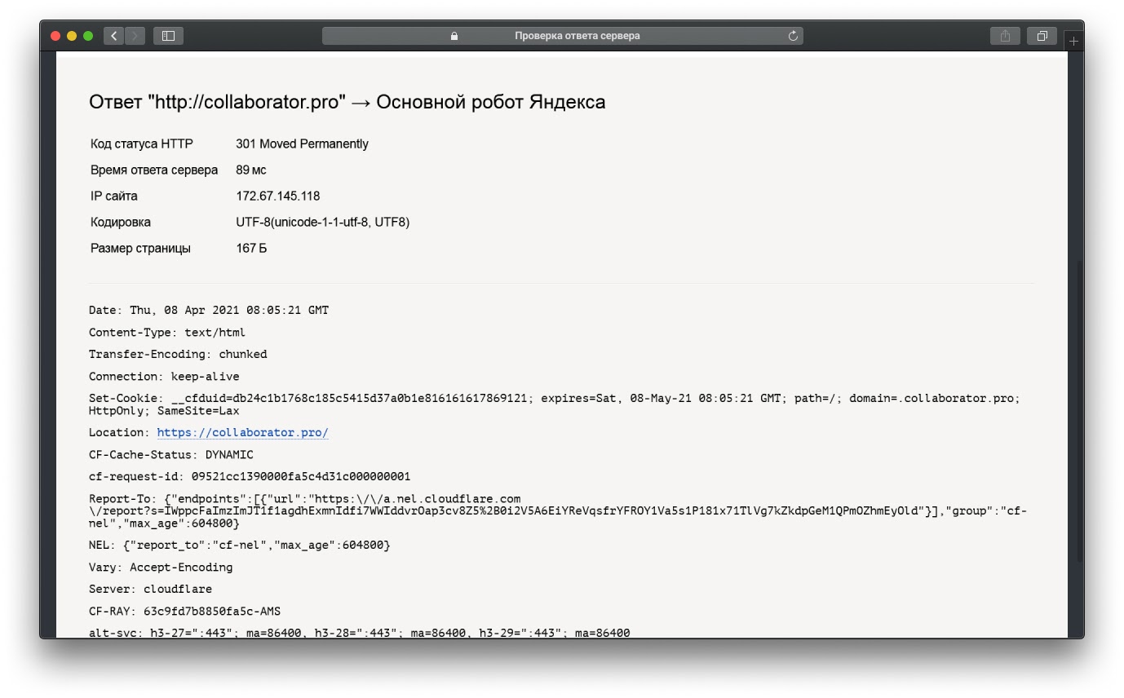This screenshot has height=698, width=1124.
Task: Toggle the Safari sidebar button
Action: (168, 36)
